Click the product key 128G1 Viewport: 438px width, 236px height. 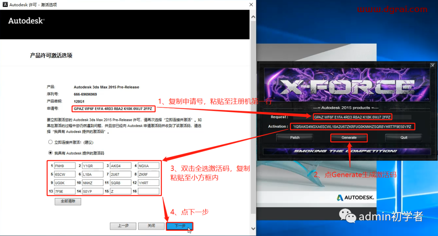[79, 101]
